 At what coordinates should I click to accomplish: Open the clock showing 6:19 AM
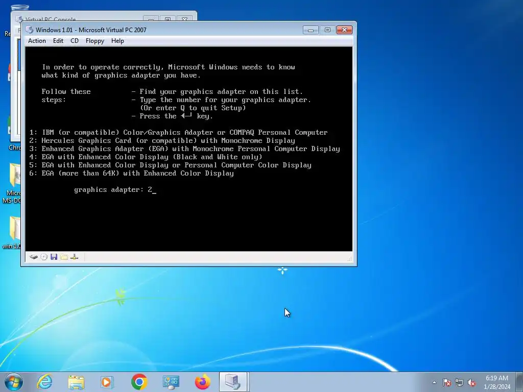click(496, 382)
